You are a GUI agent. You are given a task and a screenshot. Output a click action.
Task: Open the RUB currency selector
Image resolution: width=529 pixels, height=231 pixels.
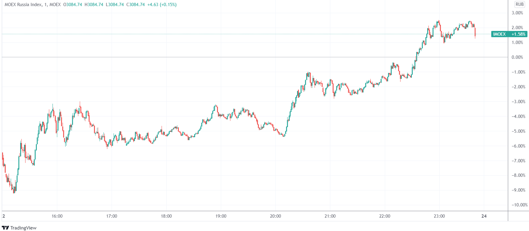[519, 4]
